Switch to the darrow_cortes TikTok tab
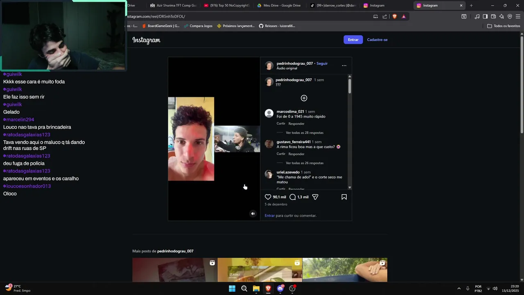This screenshot has height=295, width=524. (x=333, y=5)
